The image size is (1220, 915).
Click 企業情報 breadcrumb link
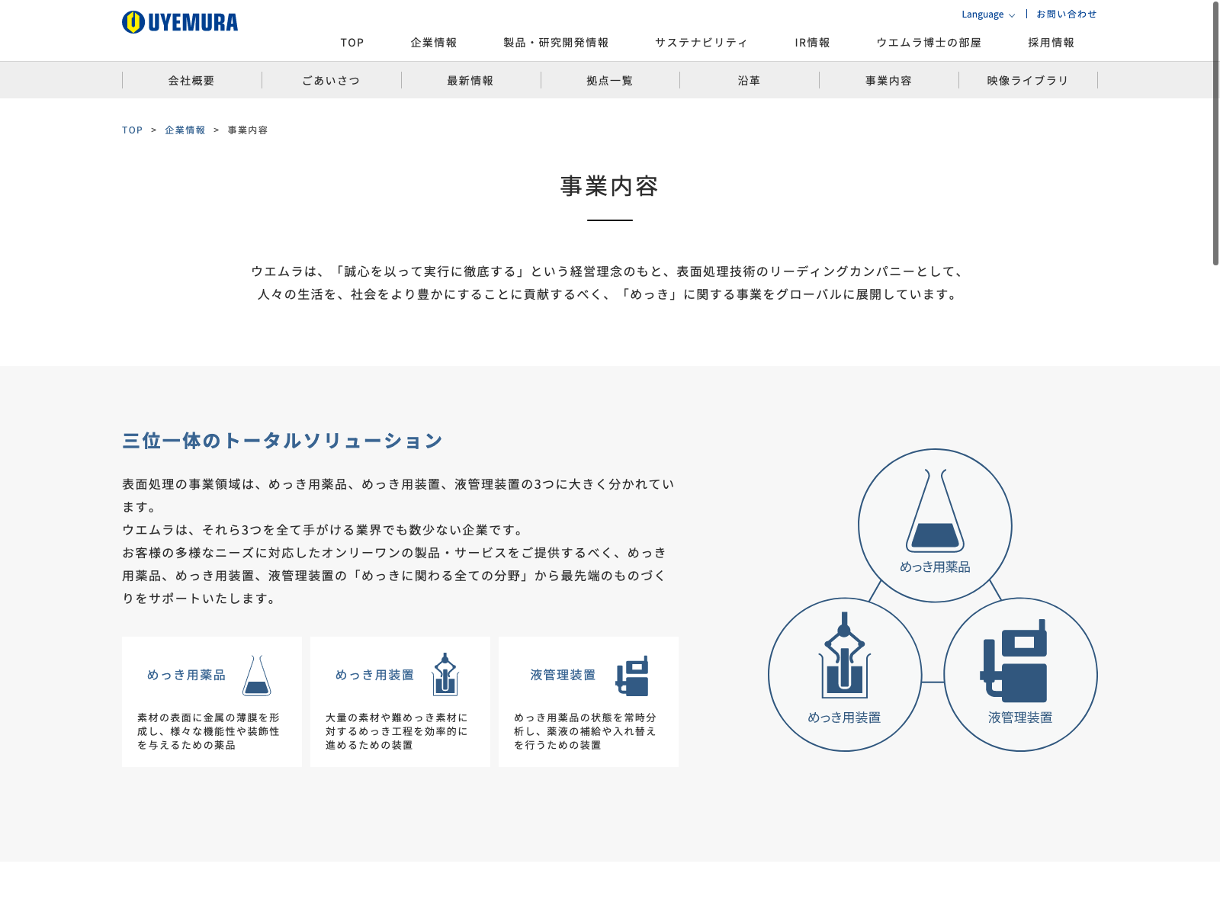[x=185, y=130]
